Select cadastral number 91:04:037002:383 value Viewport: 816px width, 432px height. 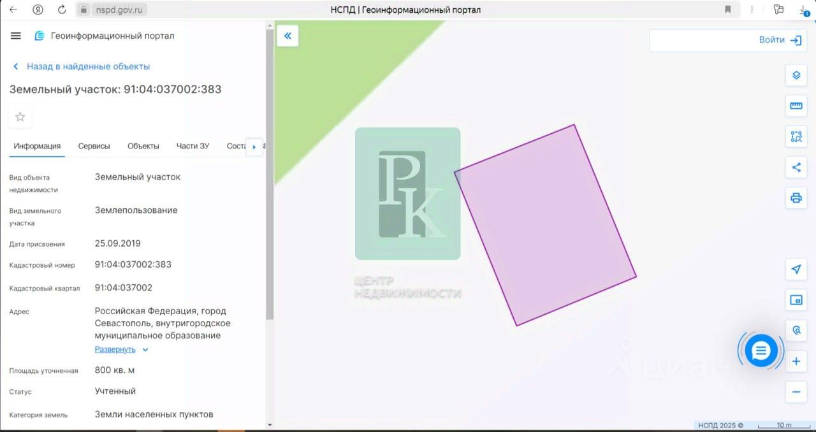(x=133, y=264)
